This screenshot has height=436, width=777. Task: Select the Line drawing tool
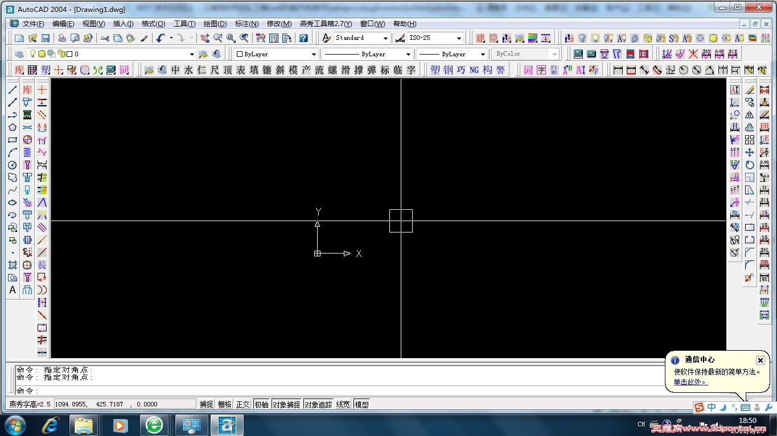pyautogui.click(x=13, y=90)
